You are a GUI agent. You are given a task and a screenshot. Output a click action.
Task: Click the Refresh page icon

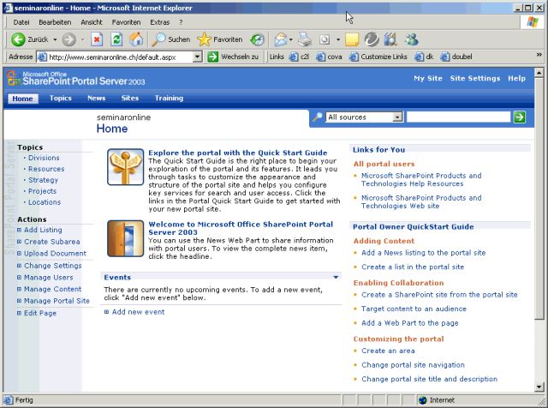pos(116,39)
